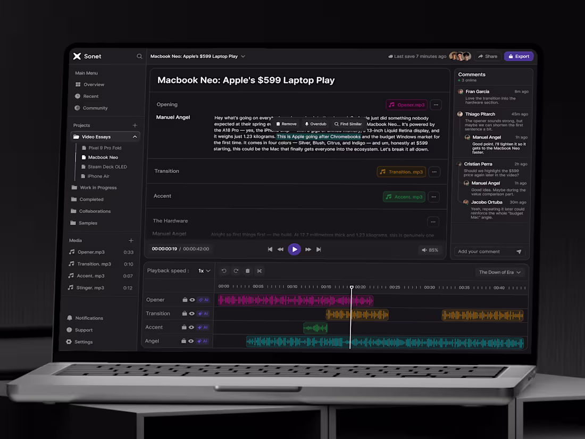Open the Community section in the sidebar
This screenshot has height=439, width=585.
[95, 108]
